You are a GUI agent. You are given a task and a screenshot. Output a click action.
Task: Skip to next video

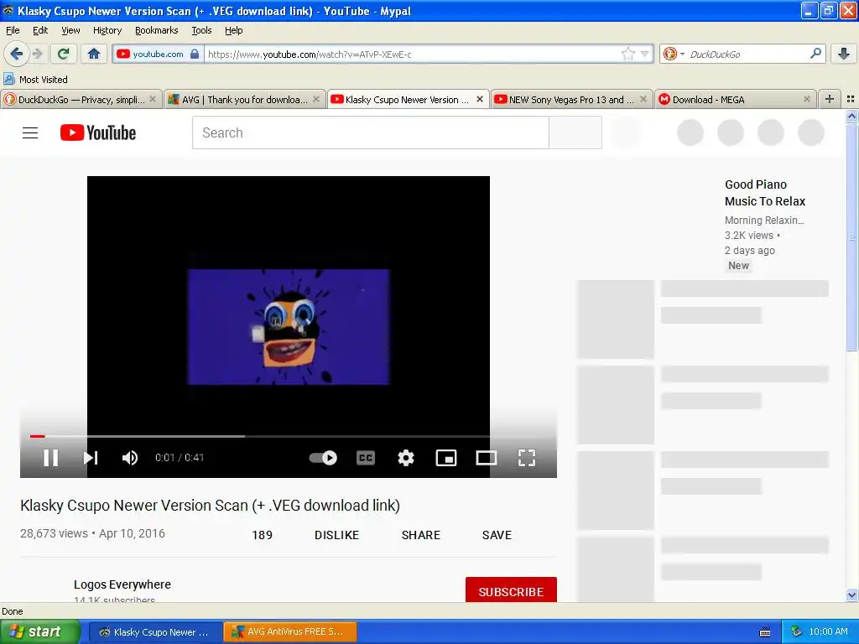91,458
